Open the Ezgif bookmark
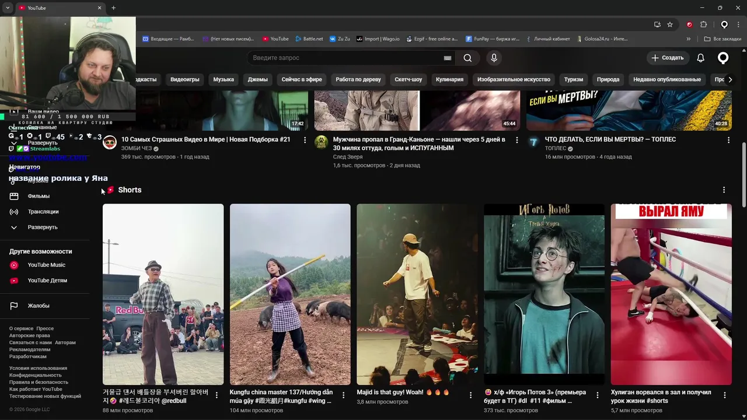This screenshot has height=420, width=747. coord(431,39)
